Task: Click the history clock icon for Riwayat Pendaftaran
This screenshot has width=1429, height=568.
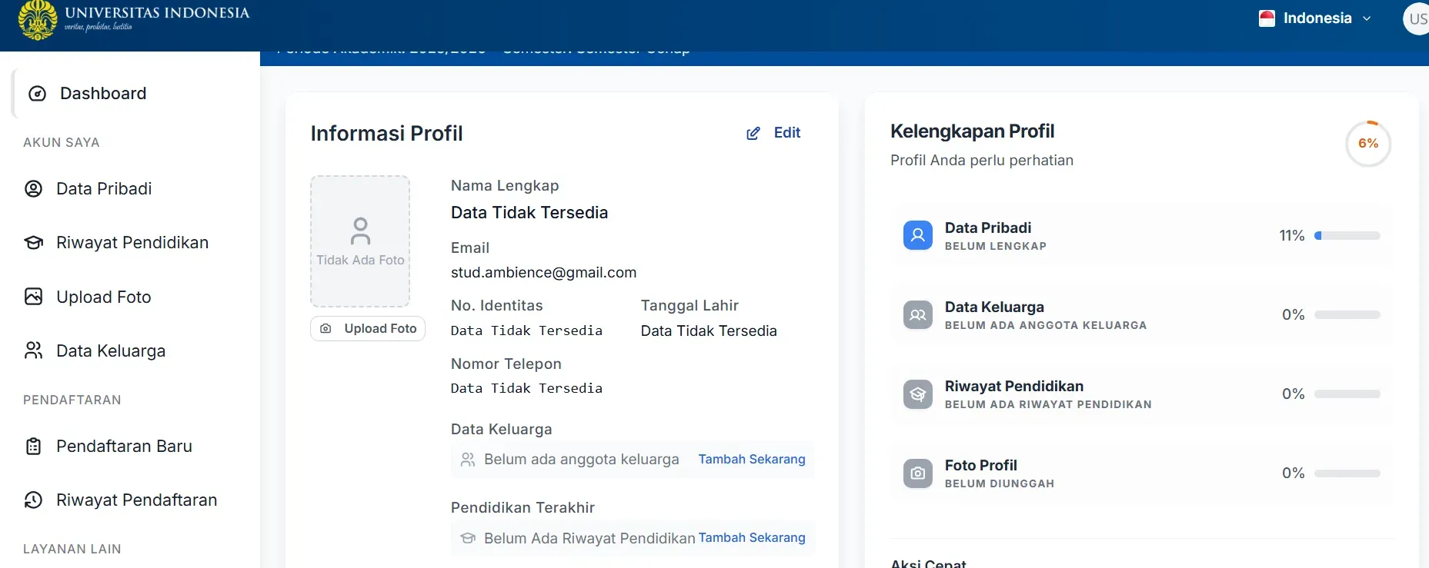Action: (x=34, y=500)
